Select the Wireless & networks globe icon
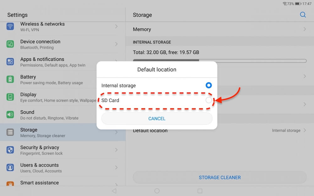314x196 pixels. point(10,26)
